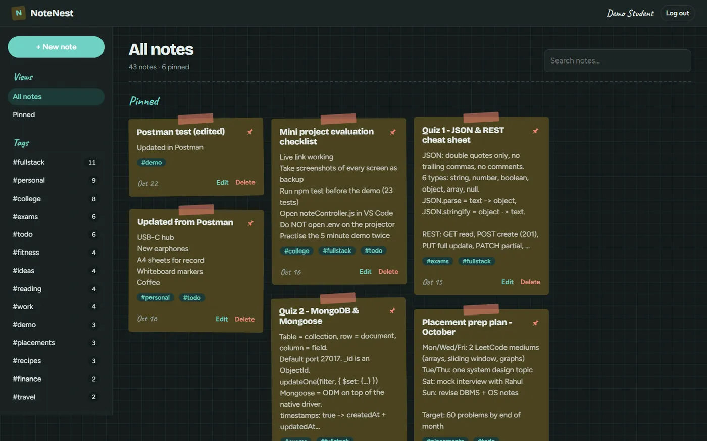707x441 pixels.
Task: Edit the Postman test (edited) note
Action: point(222,183)
